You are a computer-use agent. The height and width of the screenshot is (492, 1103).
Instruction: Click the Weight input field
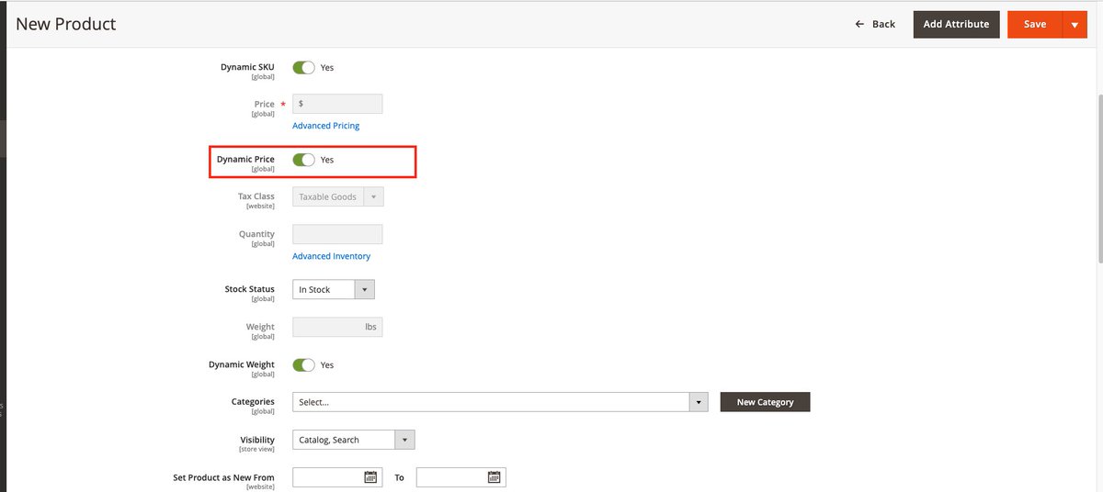[337, 327]
